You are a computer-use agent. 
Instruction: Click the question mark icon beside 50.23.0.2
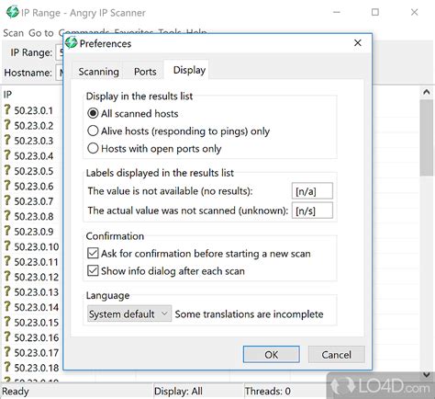tap(7, 125)
